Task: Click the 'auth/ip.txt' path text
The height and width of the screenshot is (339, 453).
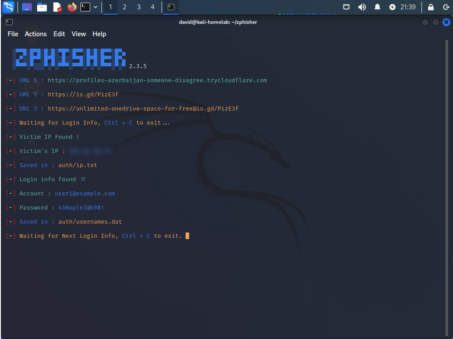Action: [x=78, y=165]
